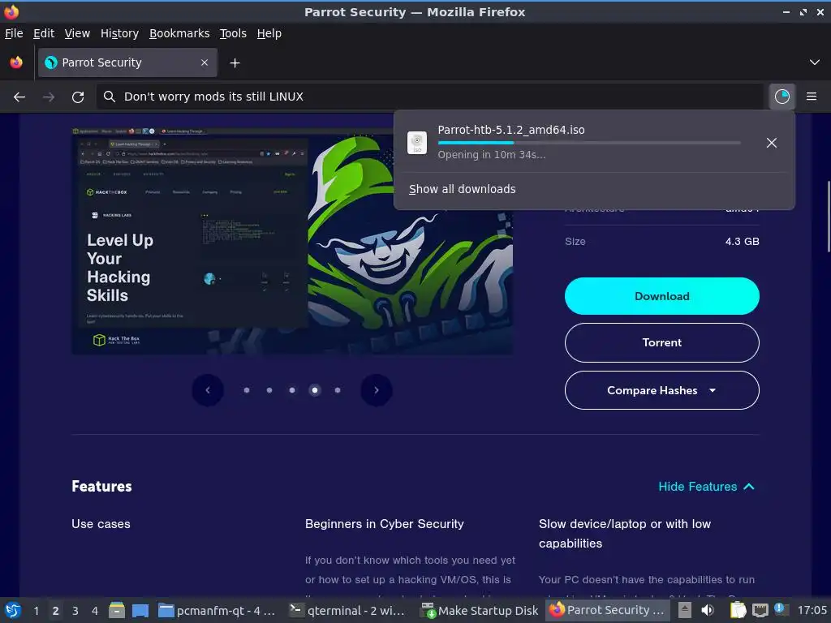Open the View menu
The height and width of the screenshot is (623, 831).
click(77, 33)
